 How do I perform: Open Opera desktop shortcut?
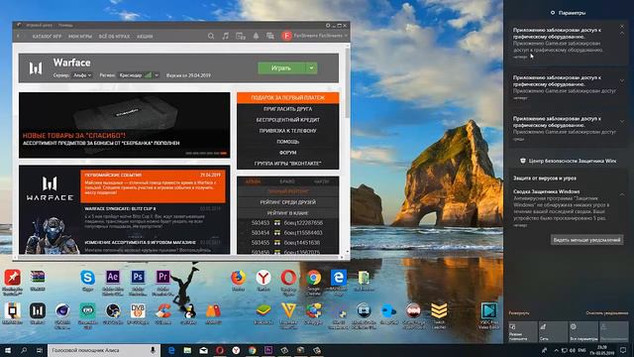click(x=288, y=280)
